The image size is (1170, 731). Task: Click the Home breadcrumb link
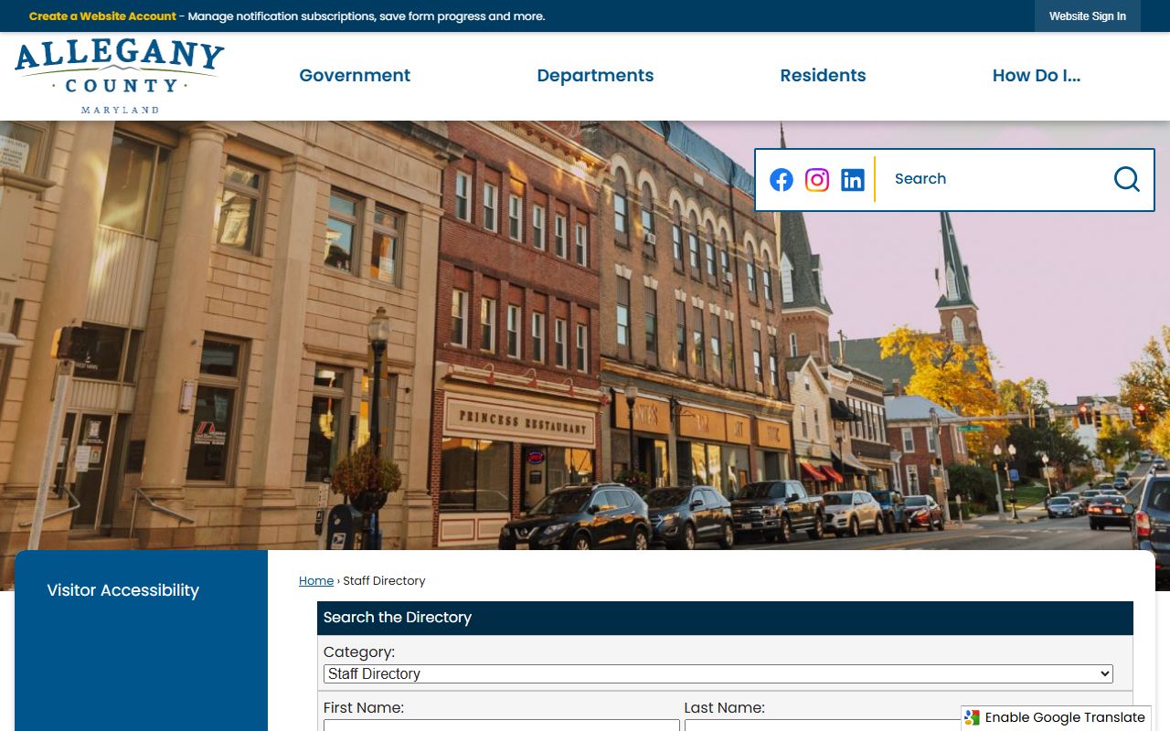(316, 581)
